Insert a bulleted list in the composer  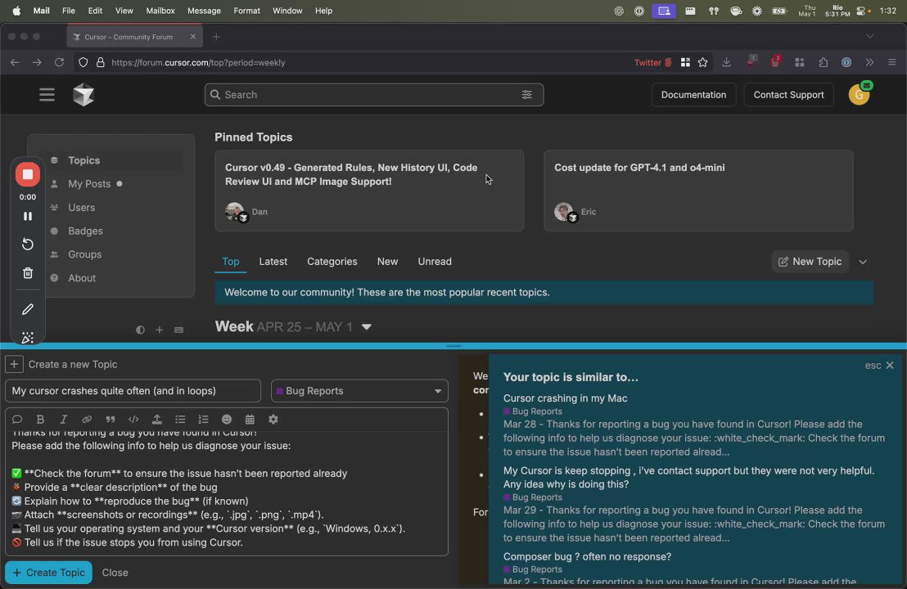(x=180, y=419)
